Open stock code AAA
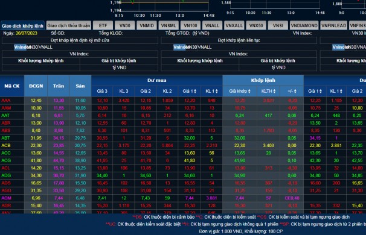 tap(6, 101)
